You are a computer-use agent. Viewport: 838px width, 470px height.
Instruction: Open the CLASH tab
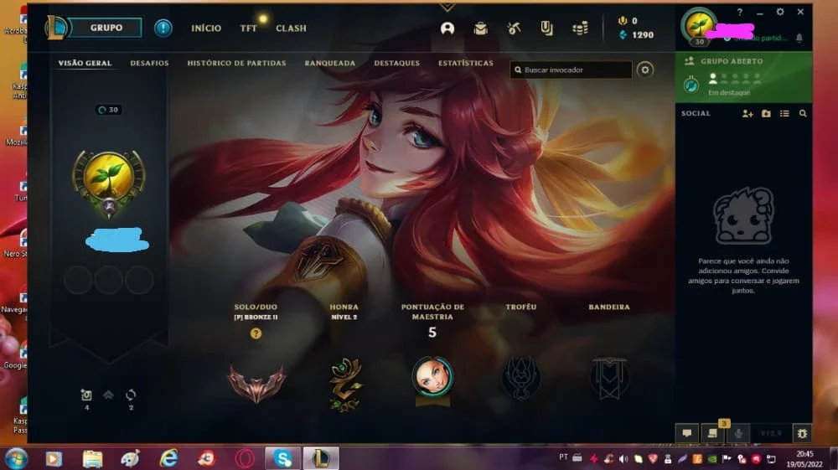click(291, 28)
